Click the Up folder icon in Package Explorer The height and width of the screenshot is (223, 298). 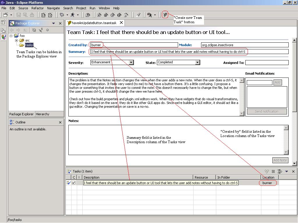pos(25,30)
